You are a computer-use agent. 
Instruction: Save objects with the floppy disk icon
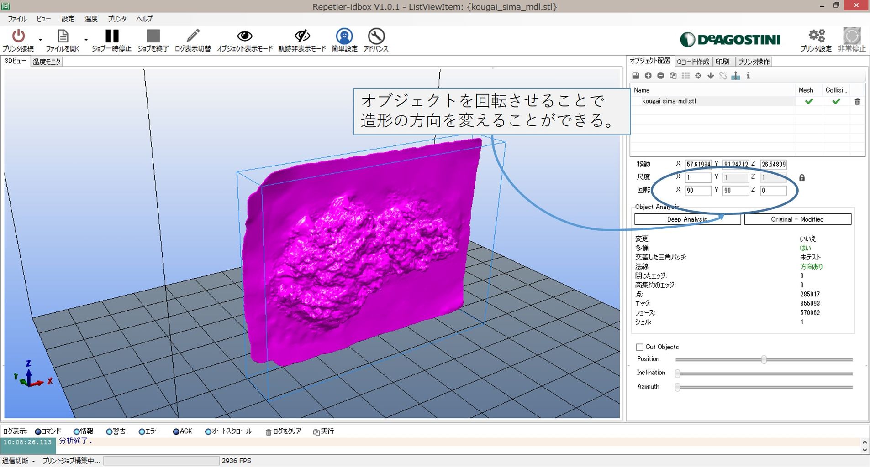pos(635,76)
